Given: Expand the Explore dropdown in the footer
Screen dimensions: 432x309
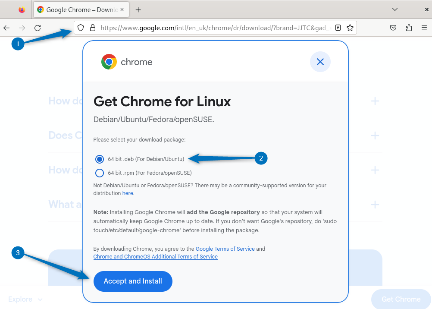Looking at the screenshot, I should tap(25, 299).
